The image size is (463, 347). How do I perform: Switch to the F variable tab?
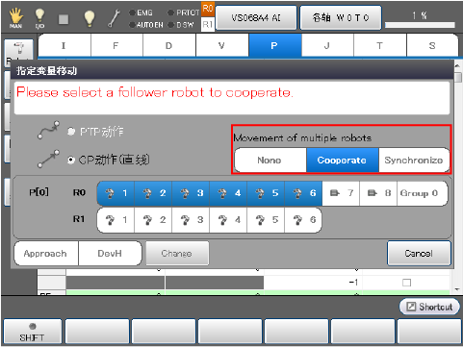pyautogui.click(x=117, y=46)
